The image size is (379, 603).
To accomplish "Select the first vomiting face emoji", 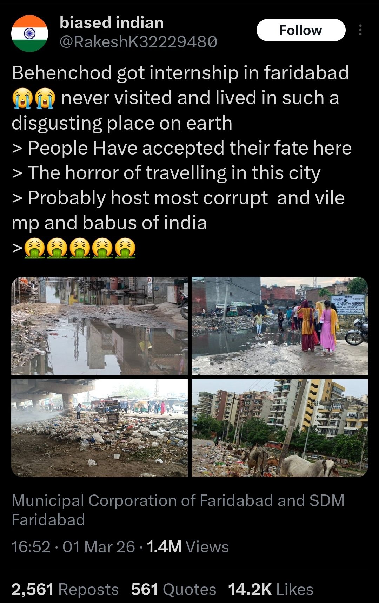I will (34, 248).
